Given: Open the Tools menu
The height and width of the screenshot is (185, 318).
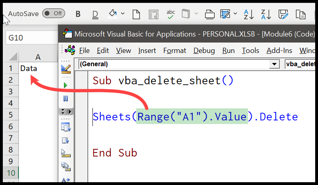Looking at the screenshot, I should (x=250, y=51).
